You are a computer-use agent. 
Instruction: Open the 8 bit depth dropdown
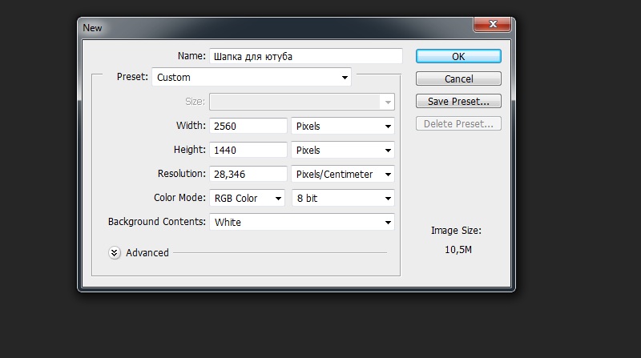coord(343,198)
